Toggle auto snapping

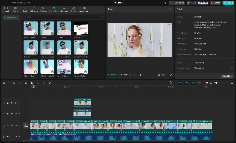(186, 83)
